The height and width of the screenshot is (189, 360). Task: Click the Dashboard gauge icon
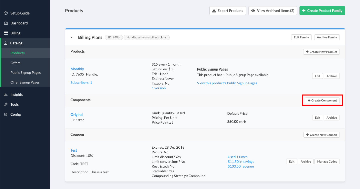[x=6, y=23]
